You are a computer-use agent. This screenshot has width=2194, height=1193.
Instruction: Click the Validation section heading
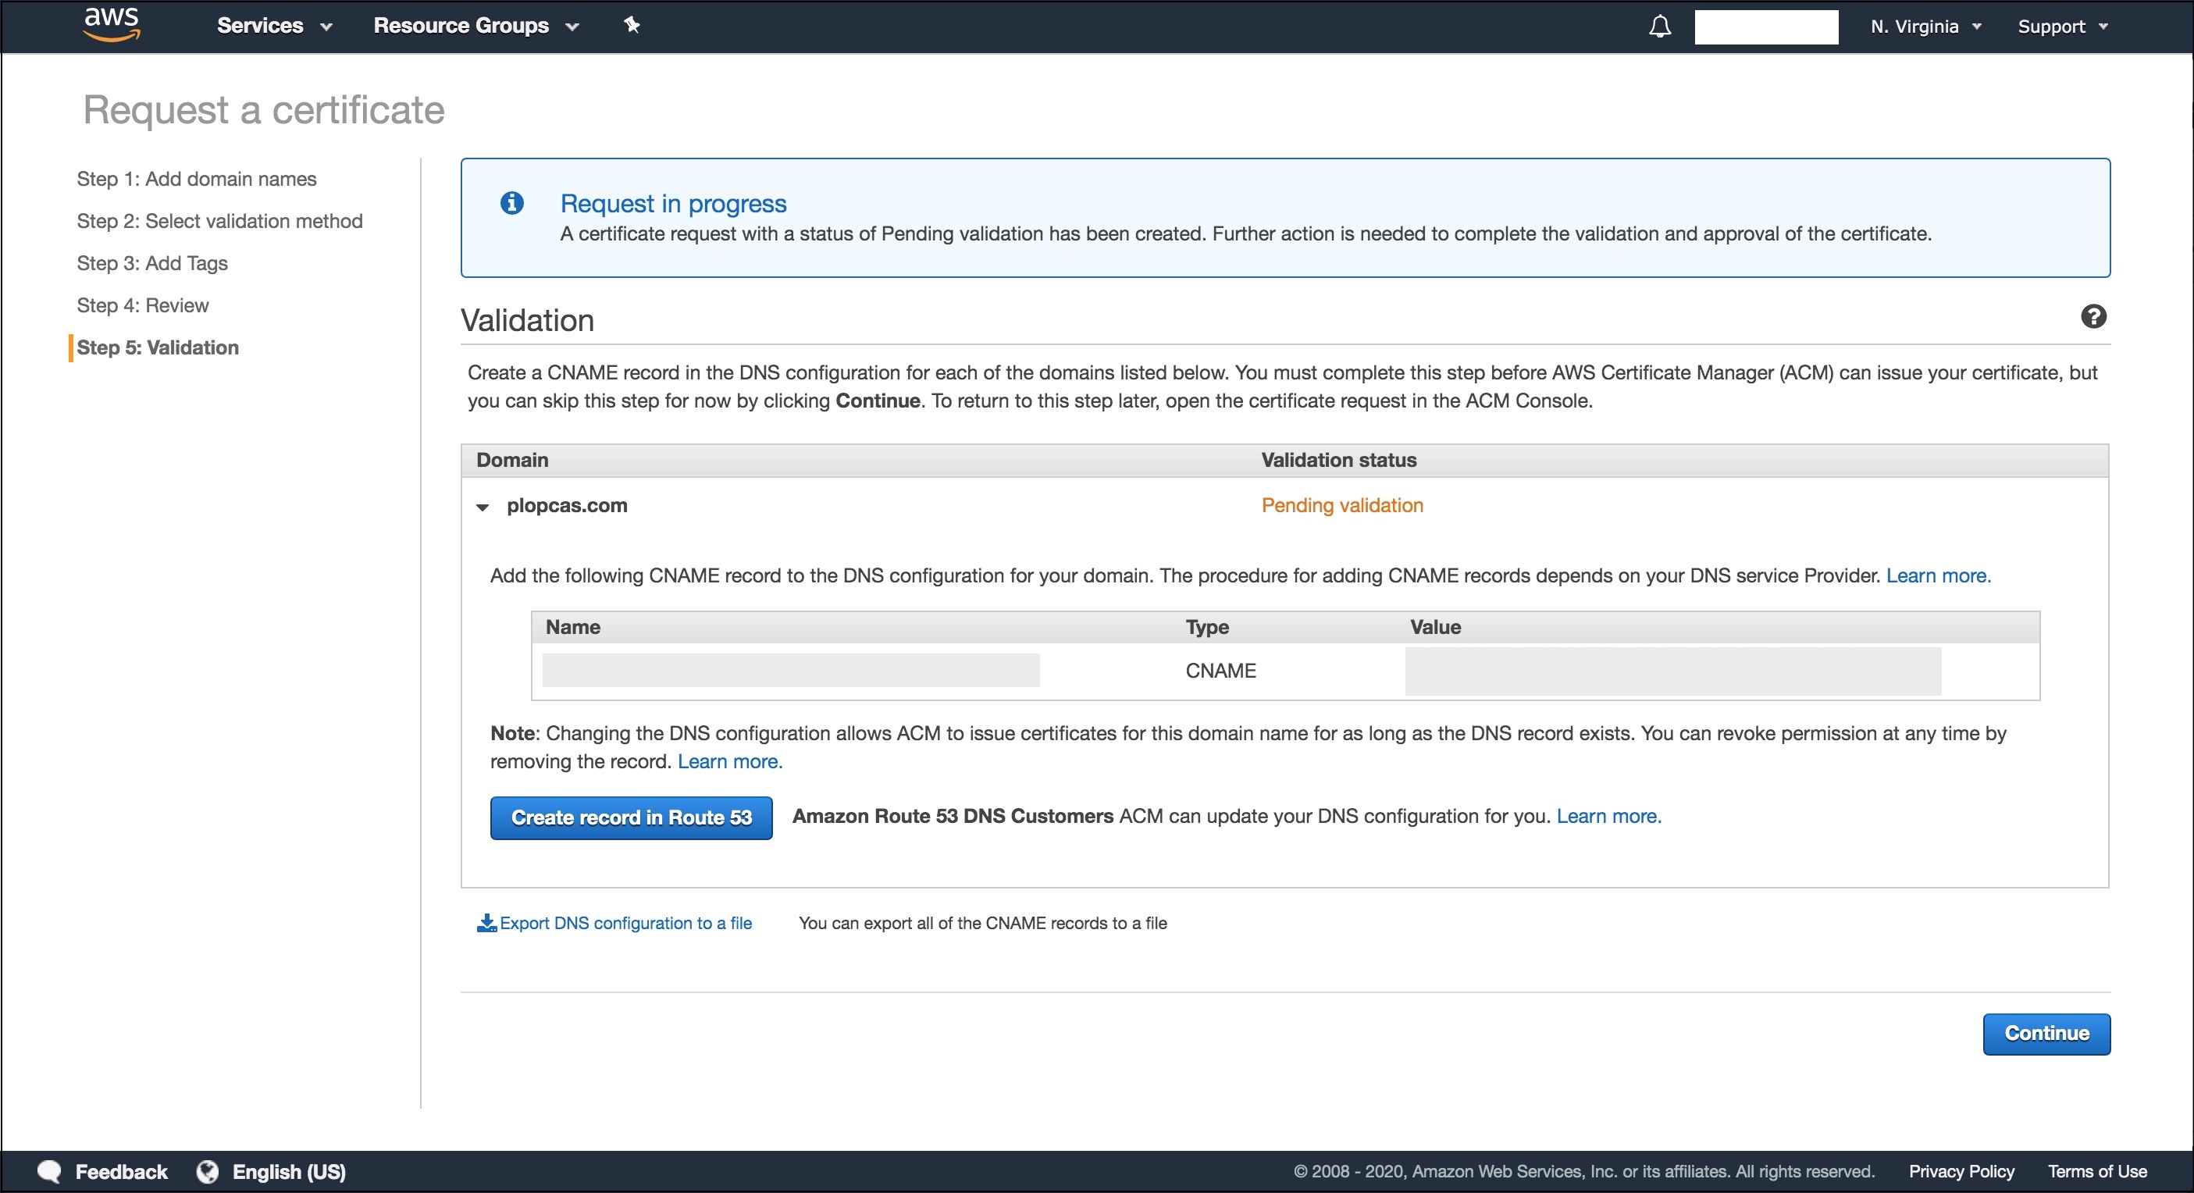(x=527, y=320)
